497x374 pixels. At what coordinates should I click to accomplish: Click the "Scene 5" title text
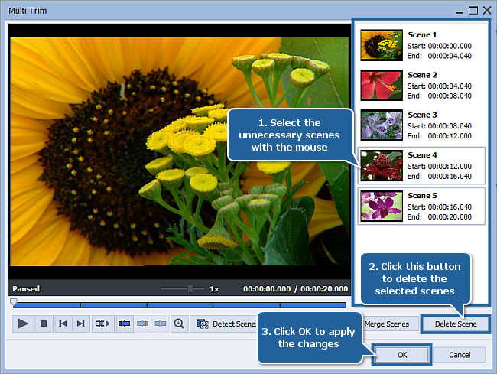tap(422, 195)
